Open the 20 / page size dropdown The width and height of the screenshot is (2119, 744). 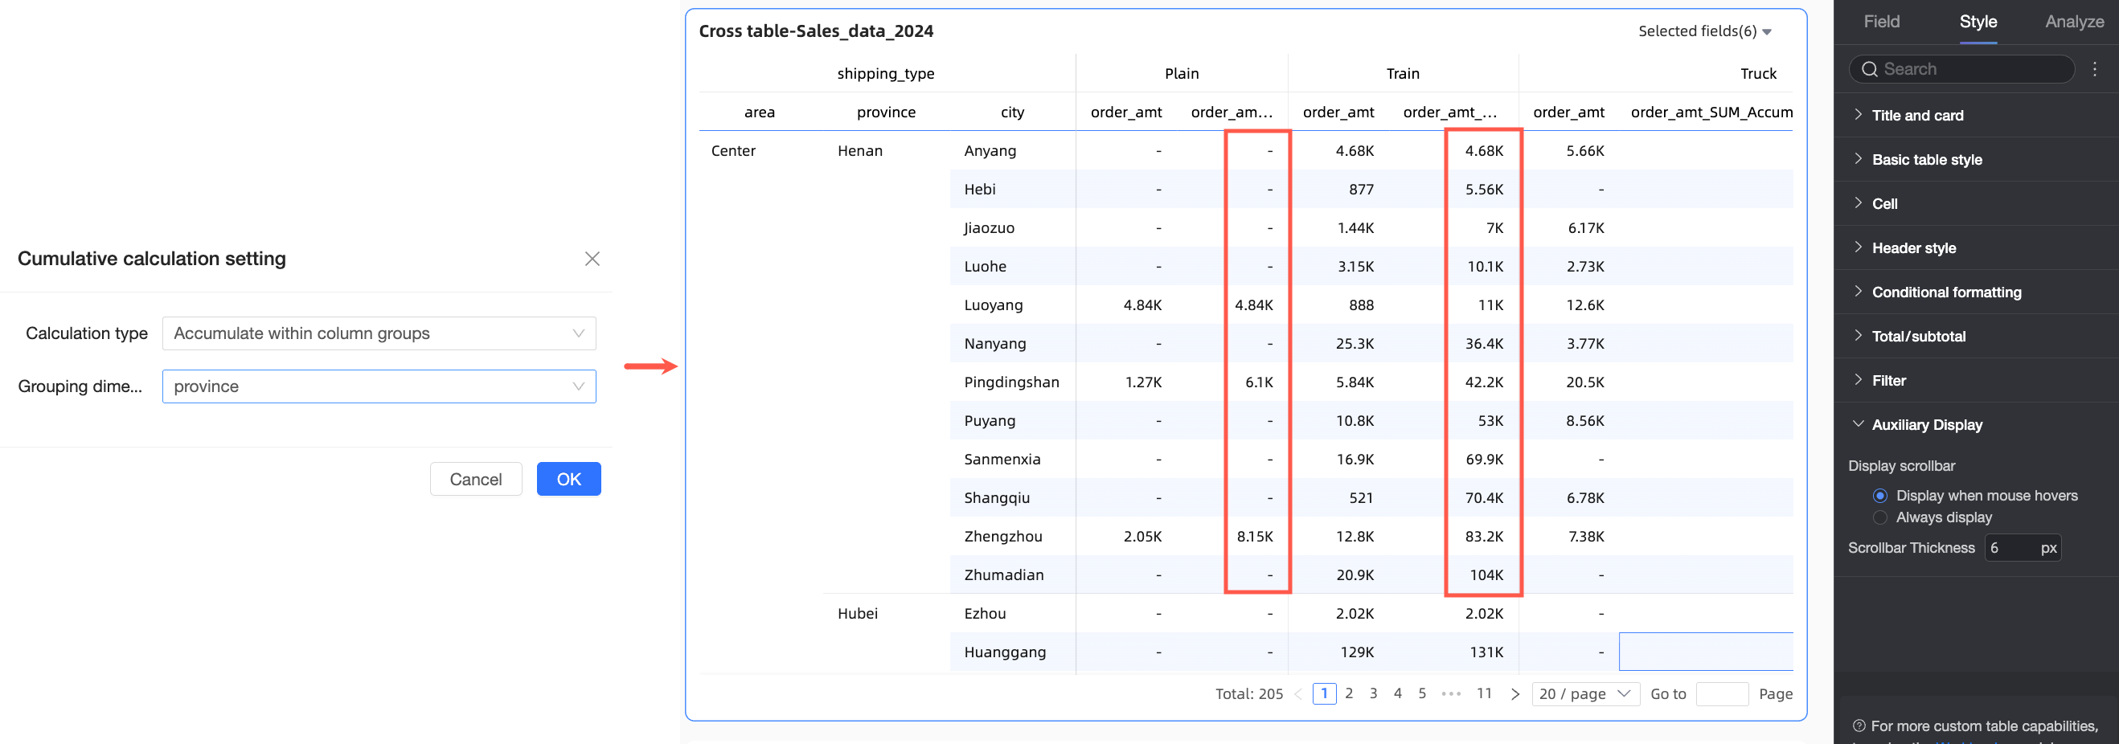point(1585,694)
